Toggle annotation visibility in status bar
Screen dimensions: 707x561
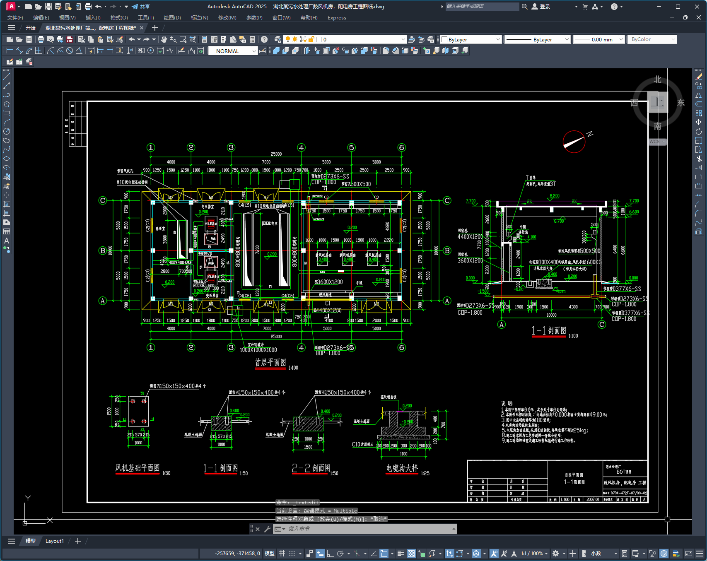coord(494,554)
